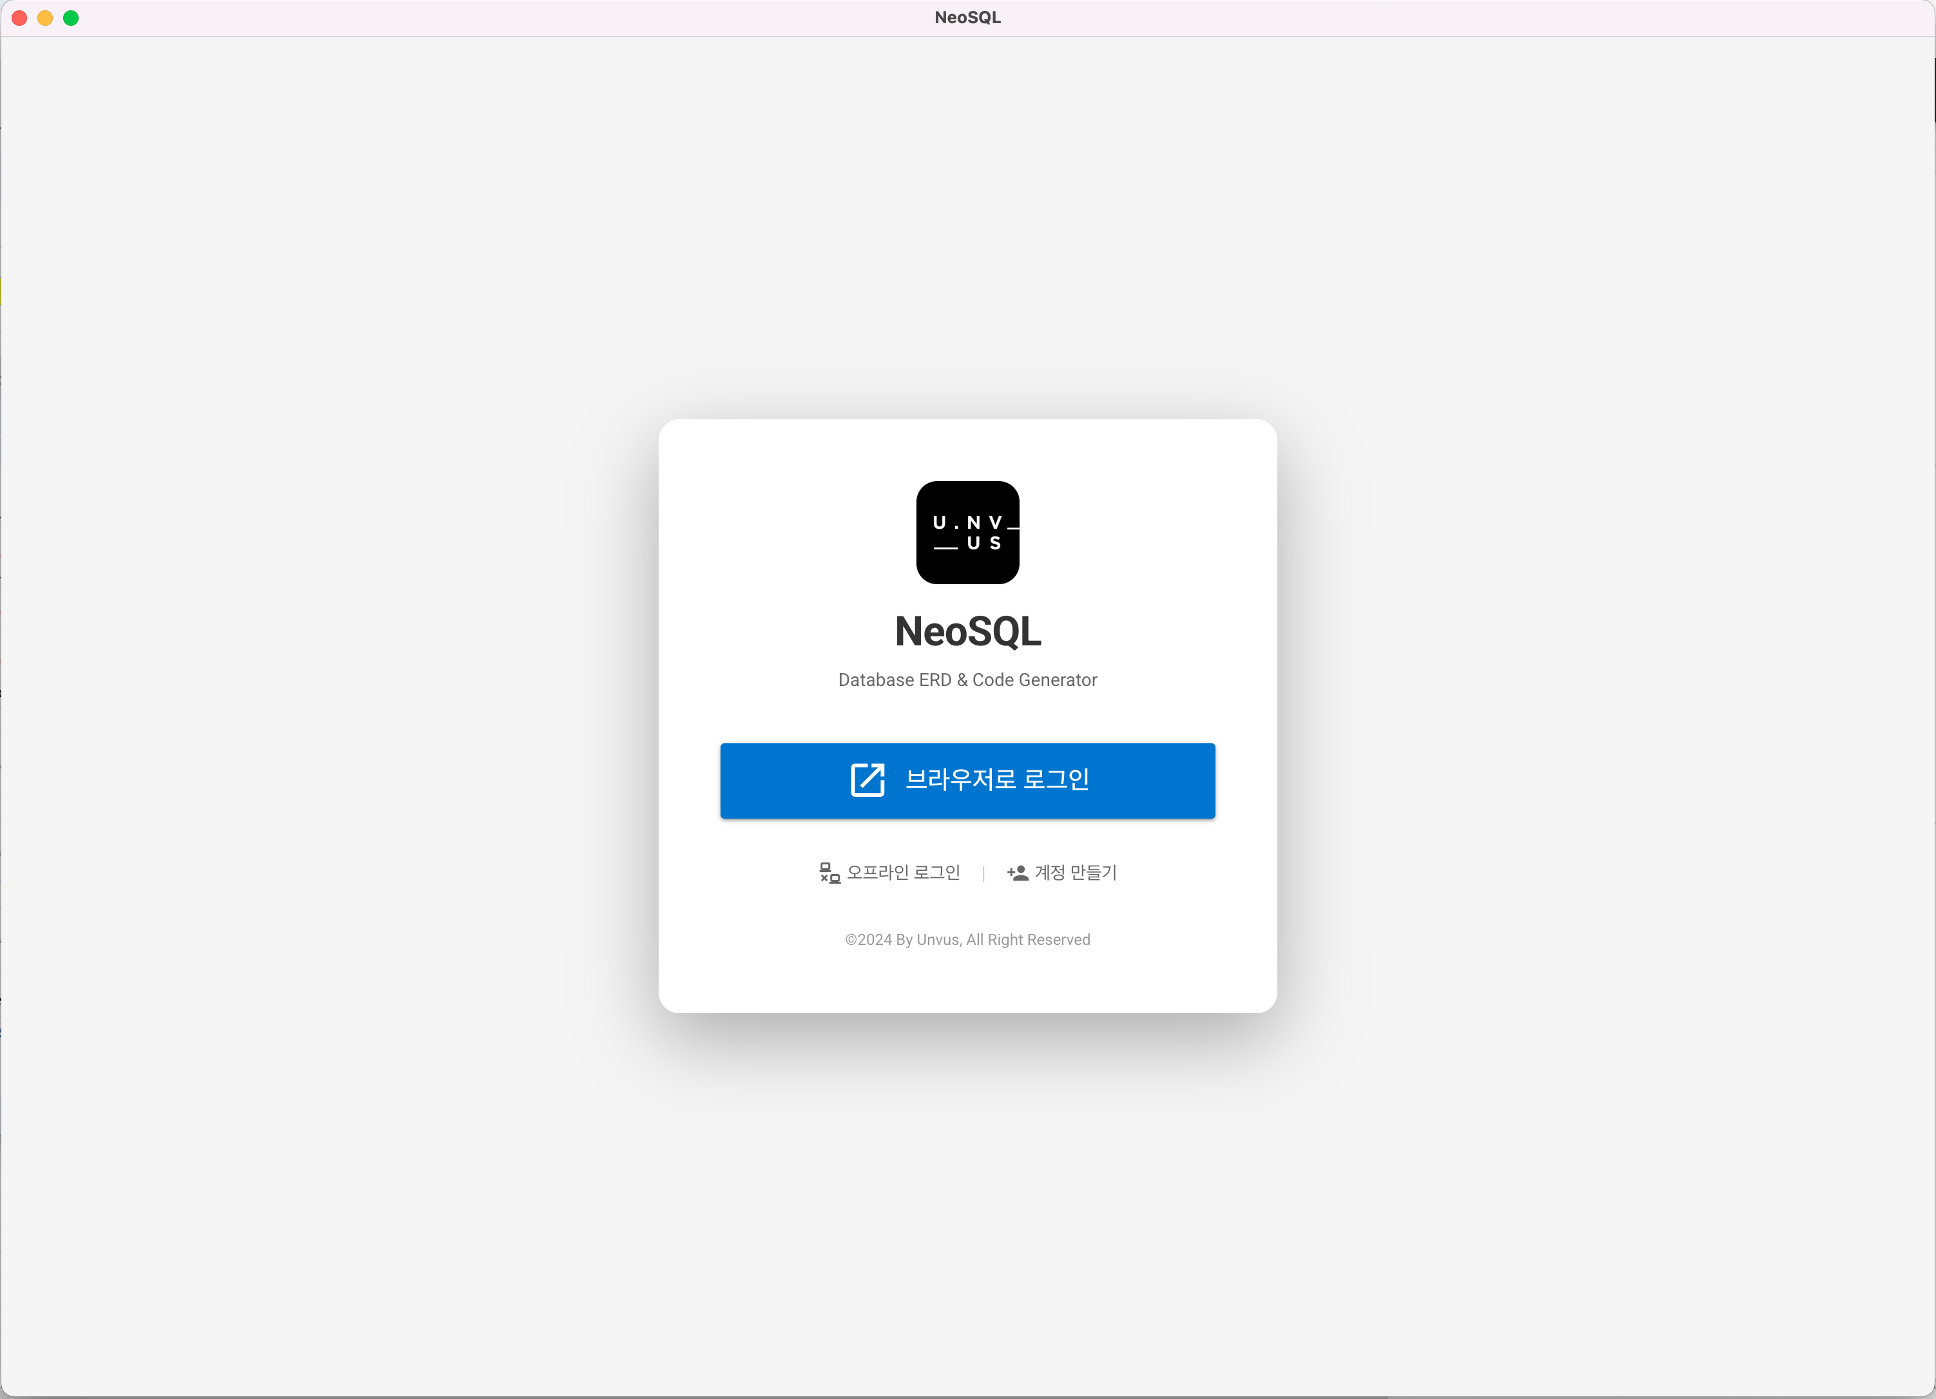The height and width of the screenshot is (1399, 1936).
Task: Click the Database ERD & Code Generator subtitle
Action: pos(967,680)
